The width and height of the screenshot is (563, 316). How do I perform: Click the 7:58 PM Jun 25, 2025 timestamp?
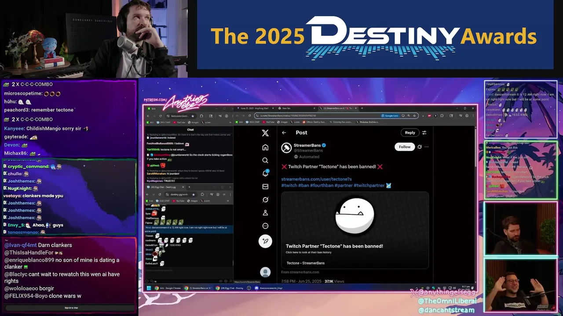click(302, 281)
